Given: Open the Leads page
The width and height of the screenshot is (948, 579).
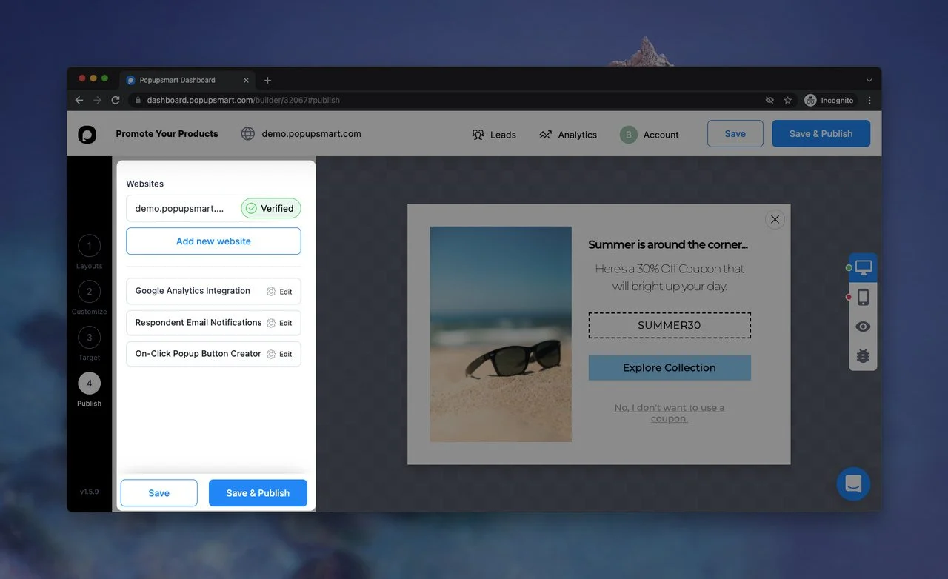Looking at the screenshot, I should point(494,135).
